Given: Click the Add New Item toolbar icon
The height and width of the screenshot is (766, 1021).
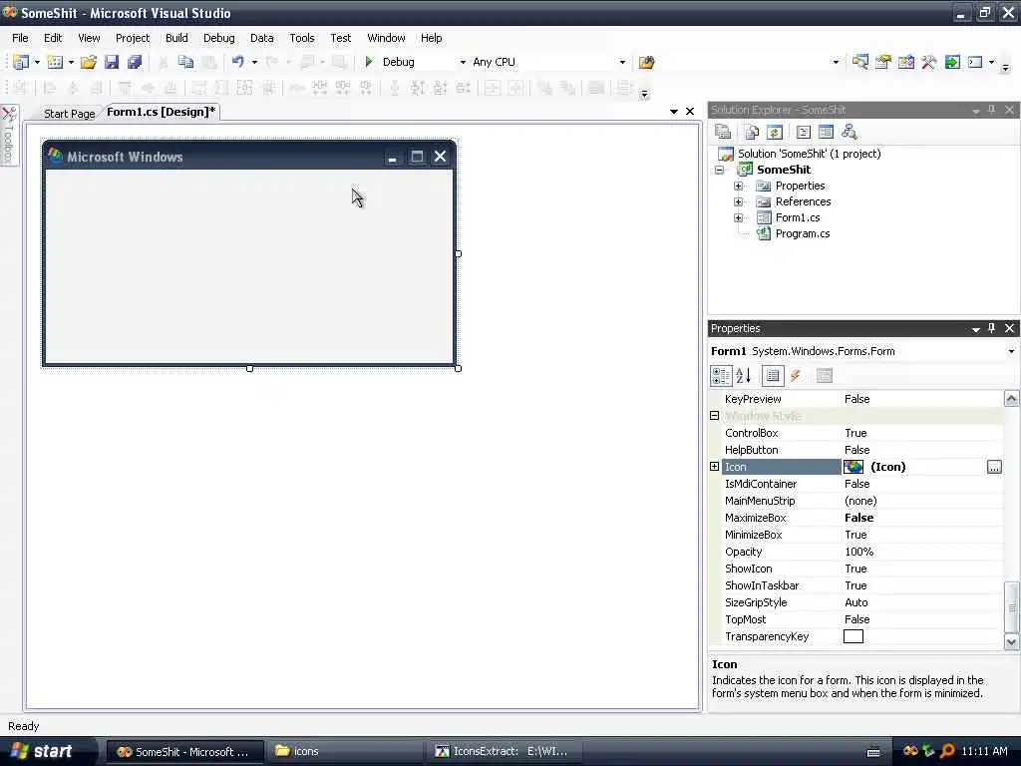Looking at the screenshot, I should [56, 62].
